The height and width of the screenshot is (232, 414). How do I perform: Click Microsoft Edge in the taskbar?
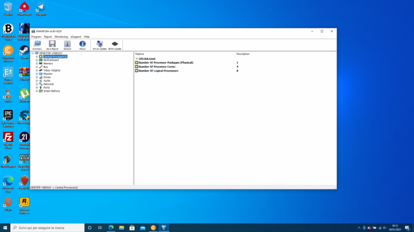[x=111, y=227]
